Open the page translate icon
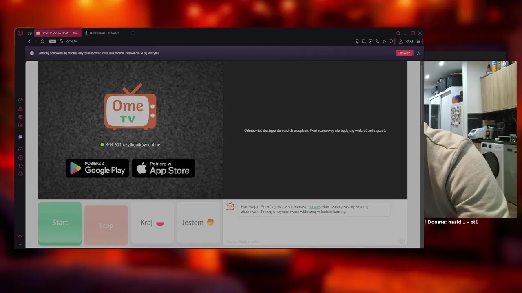This screenshot has width=522, height=293. click(x=377, y=41)
